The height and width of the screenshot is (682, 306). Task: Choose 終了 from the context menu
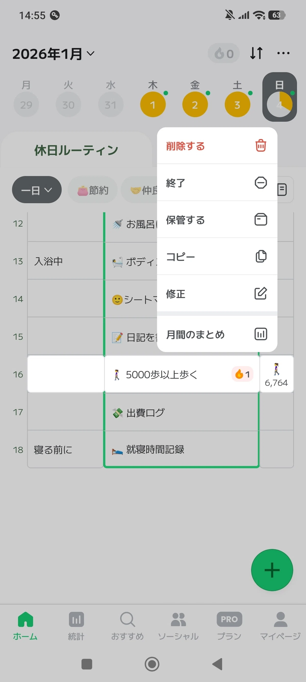point(217,183)
